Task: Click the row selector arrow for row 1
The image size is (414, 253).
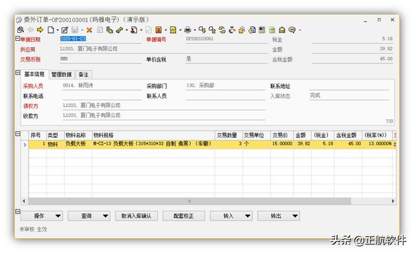Action: click(x=25, y=145)
